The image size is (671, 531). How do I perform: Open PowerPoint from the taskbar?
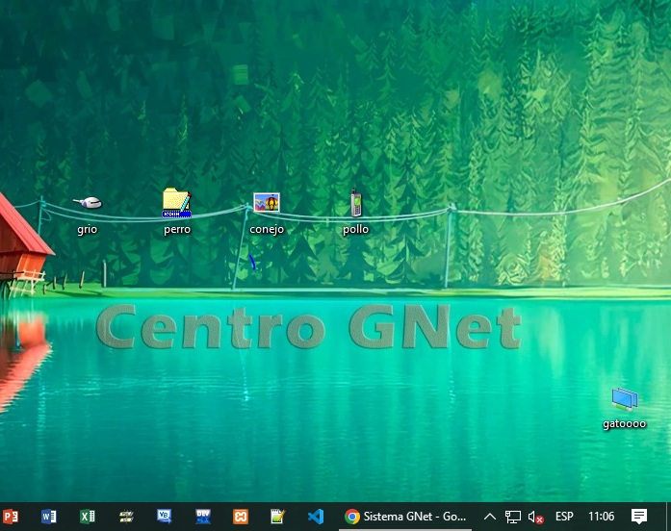[12, 517]
